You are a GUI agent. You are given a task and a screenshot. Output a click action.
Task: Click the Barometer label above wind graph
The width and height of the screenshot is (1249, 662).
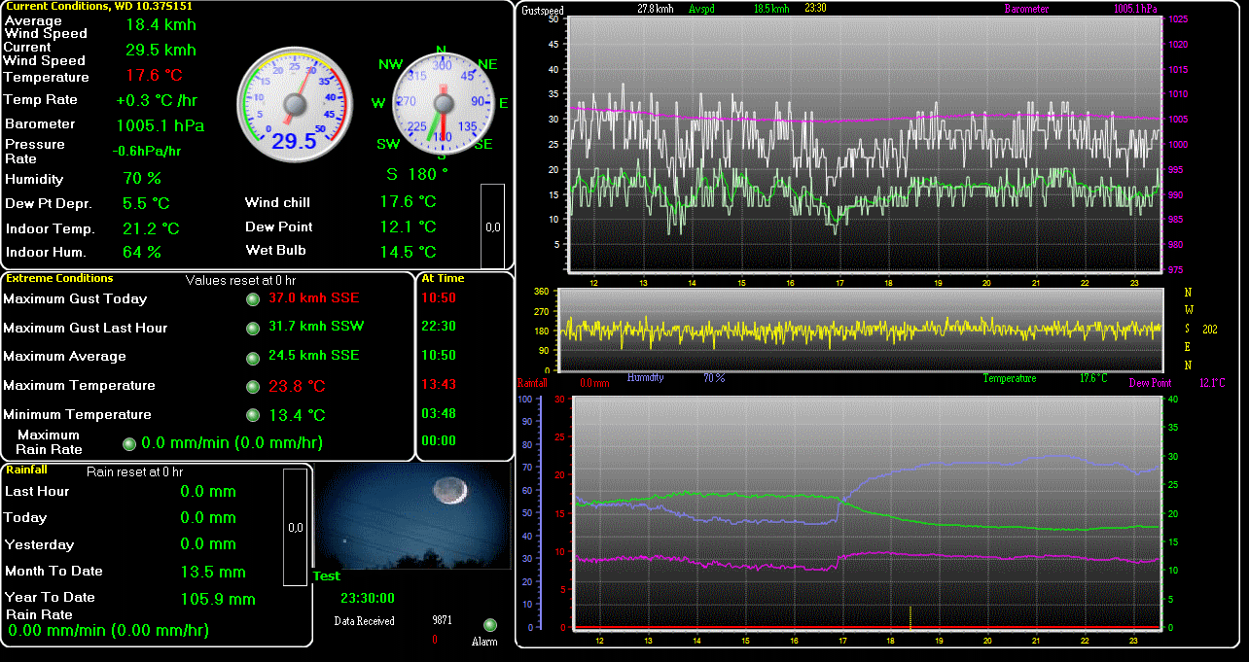(1026, 9)
